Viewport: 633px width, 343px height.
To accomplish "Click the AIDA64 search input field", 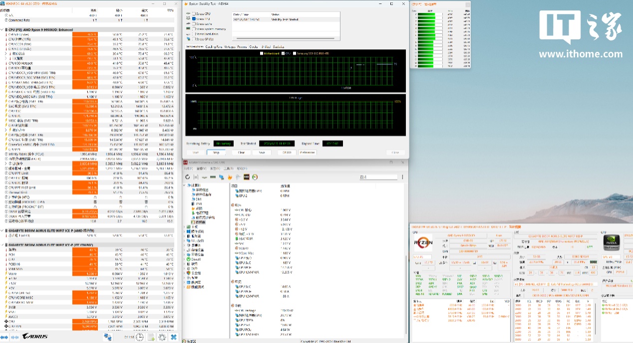I will [x=378, y=177].
